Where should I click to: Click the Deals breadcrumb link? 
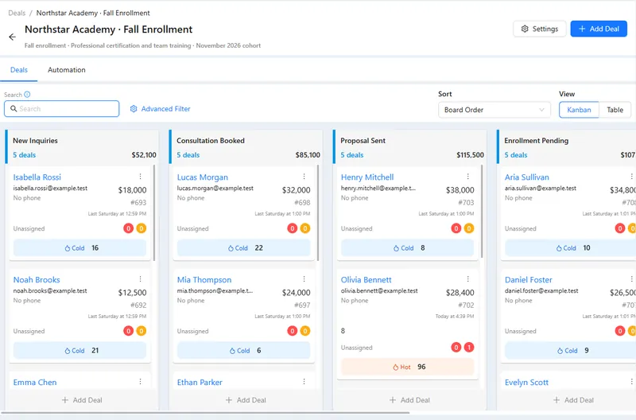point(17,13)
